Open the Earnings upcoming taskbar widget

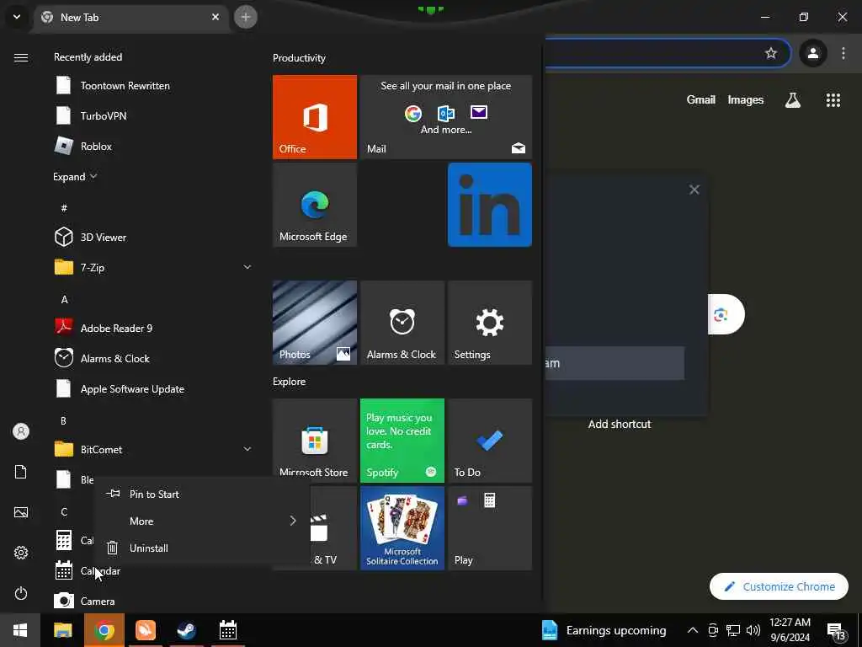click(603, 630)
